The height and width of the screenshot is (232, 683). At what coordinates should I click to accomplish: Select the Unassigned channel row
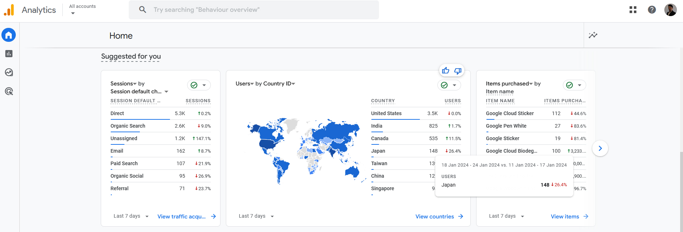[161, 138]
